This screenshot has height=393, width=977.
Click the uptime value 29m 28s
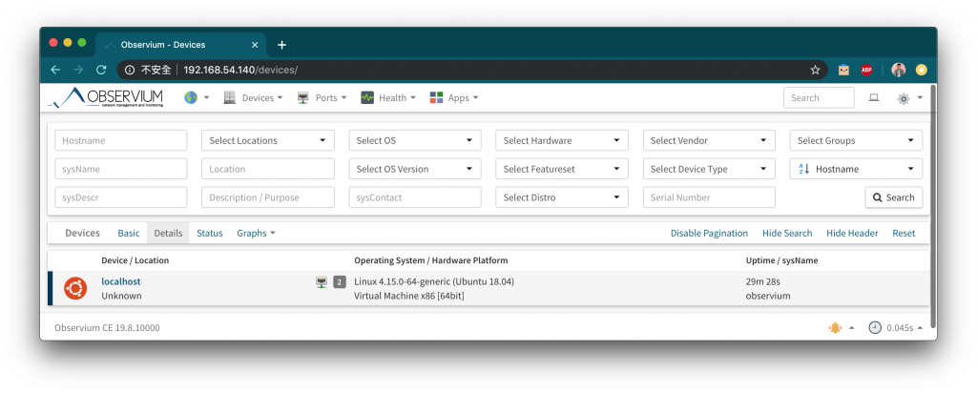click(x=763, y=281)
